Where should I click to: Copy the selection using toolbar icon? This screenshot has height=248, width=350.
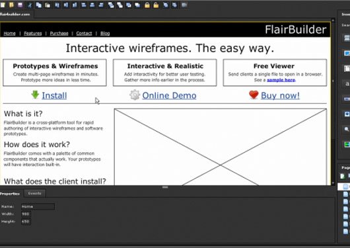38,5
